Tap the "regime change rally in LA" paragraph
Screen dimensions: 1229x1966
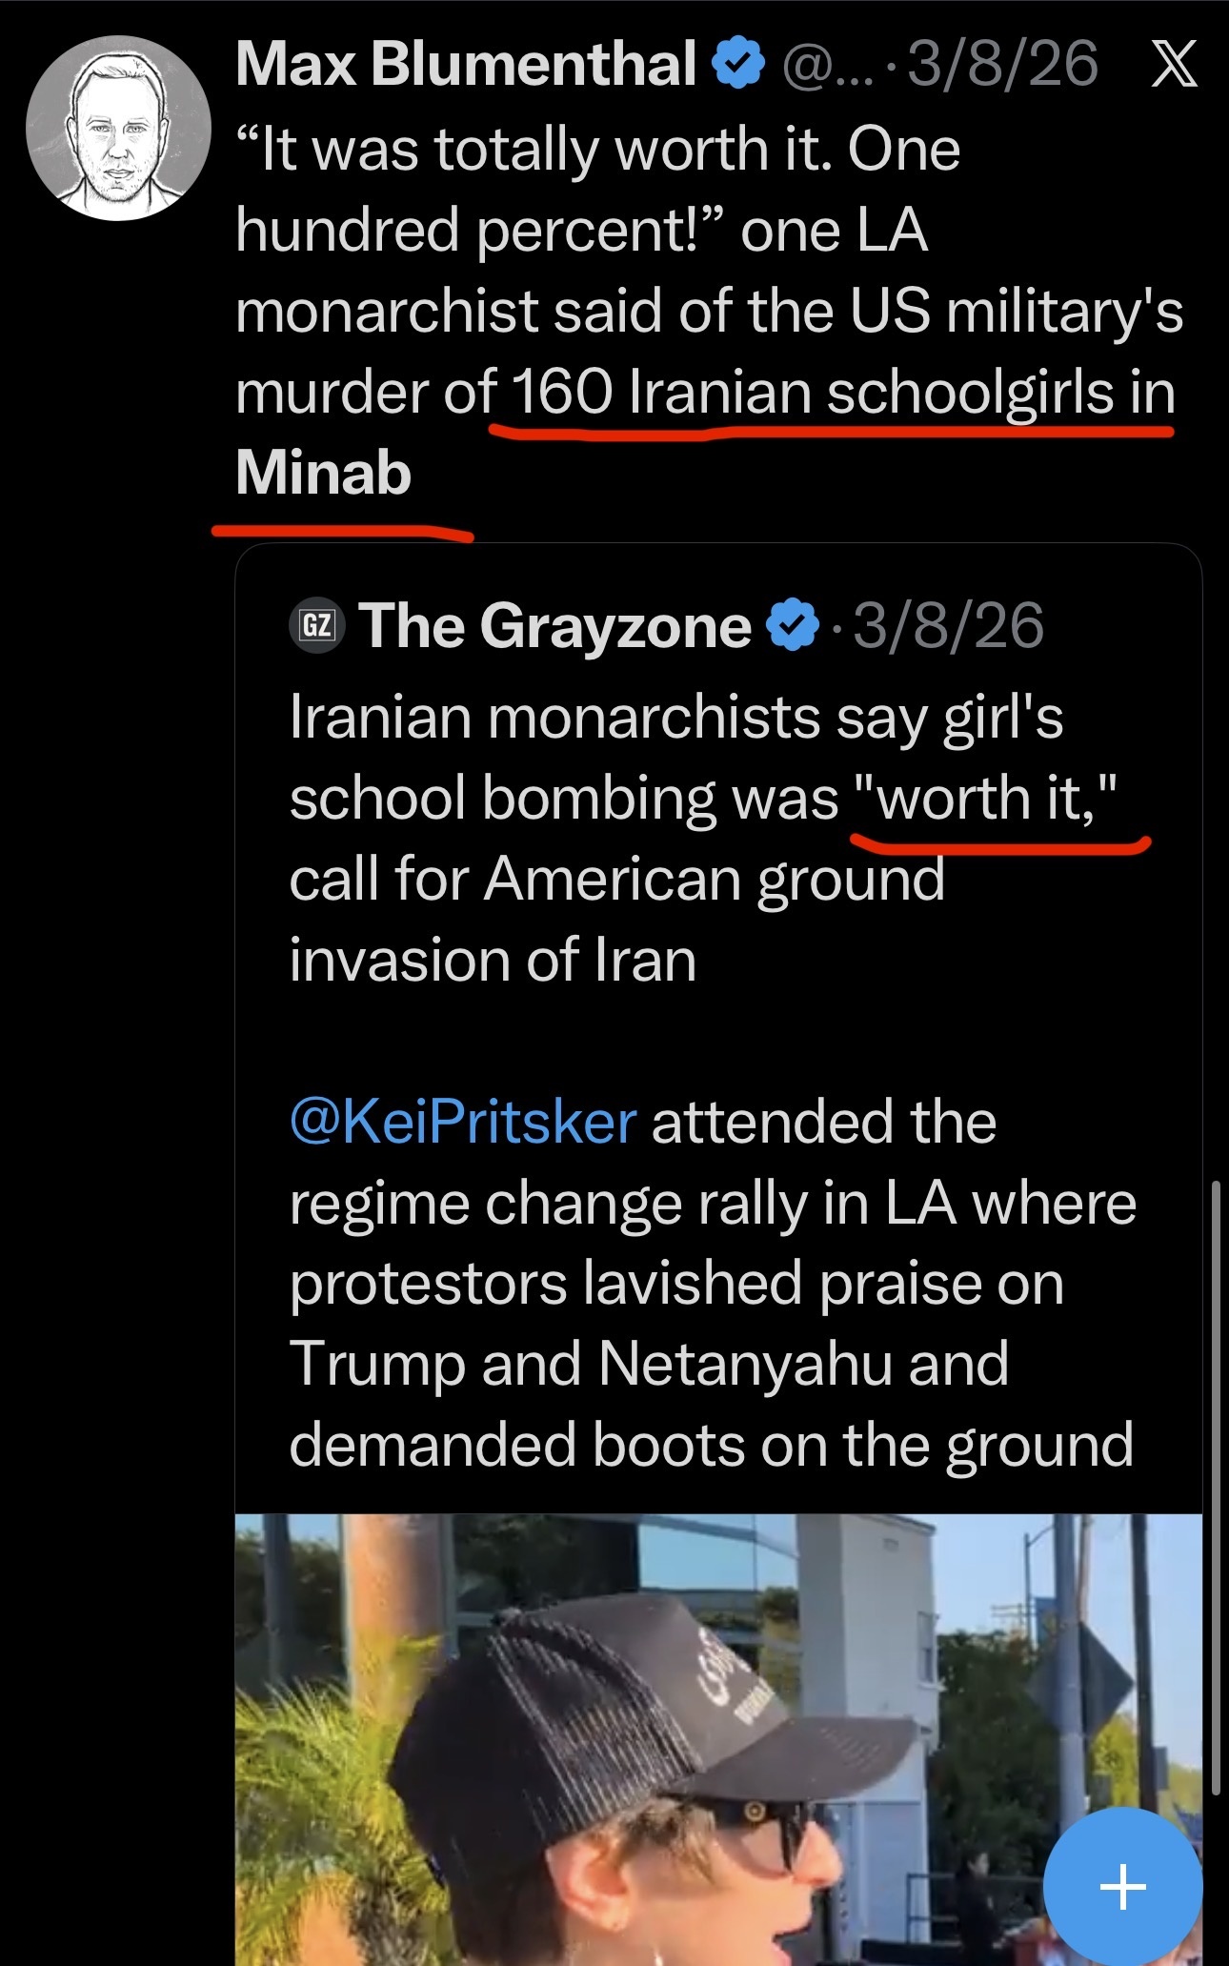(x=713, y=1203)
